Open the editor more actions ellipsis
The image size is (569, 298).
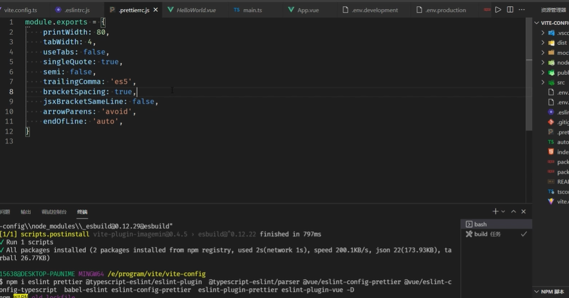522,10
